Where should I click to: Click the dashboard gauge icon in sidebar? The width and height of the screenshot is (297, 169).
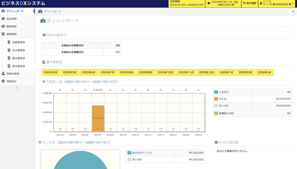pos(3,11)
